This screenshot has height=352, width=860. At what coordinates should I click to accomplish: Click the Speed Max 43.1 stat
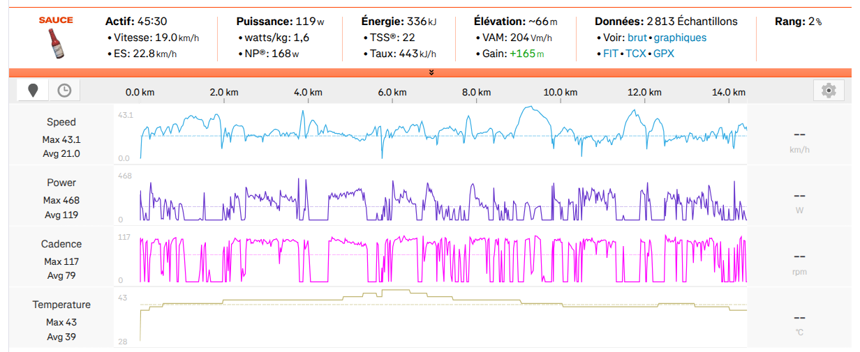click(x=61, y=139)
